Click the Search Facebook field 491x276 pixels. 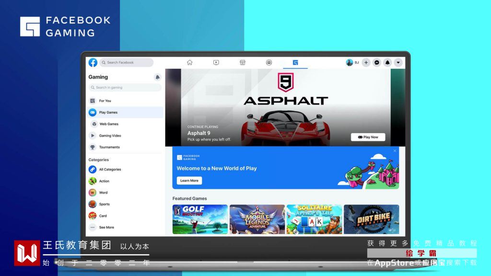[127, 63]
